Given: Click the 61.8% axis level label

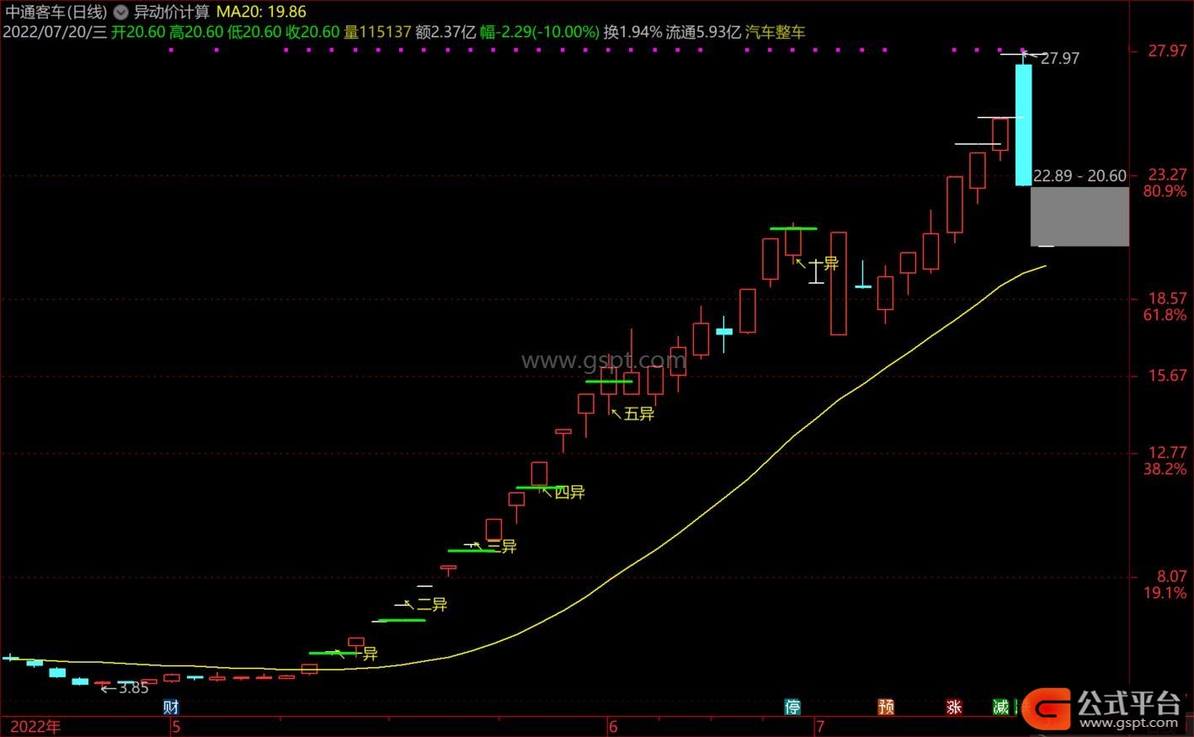Looking at the screenshot, I should pos(1165,315).
